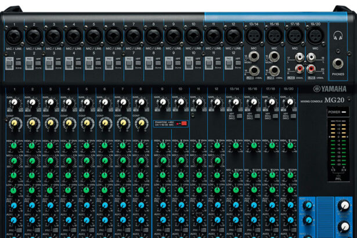357x238 pixels.
Task: Turn channel 9 GAIN knob
Action: [163, 102]
